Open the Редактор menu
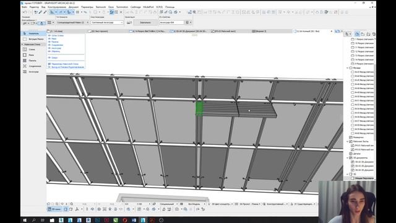 point(34,7)
